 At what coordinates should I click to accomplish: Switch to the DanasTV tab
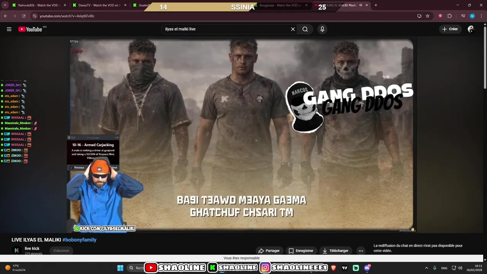[99, 5]
